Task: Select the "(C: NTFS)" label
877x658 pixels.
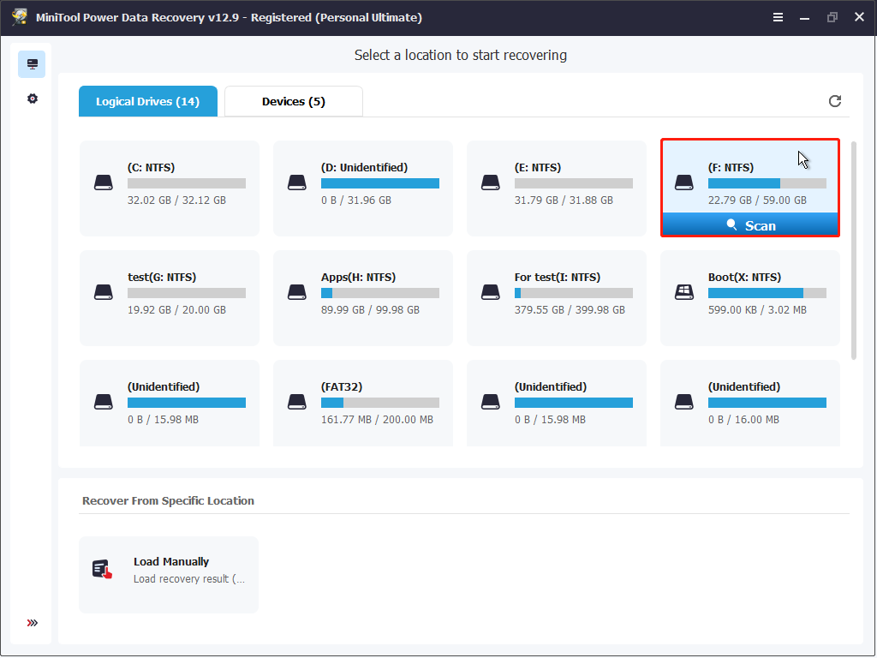Action: 151,167
